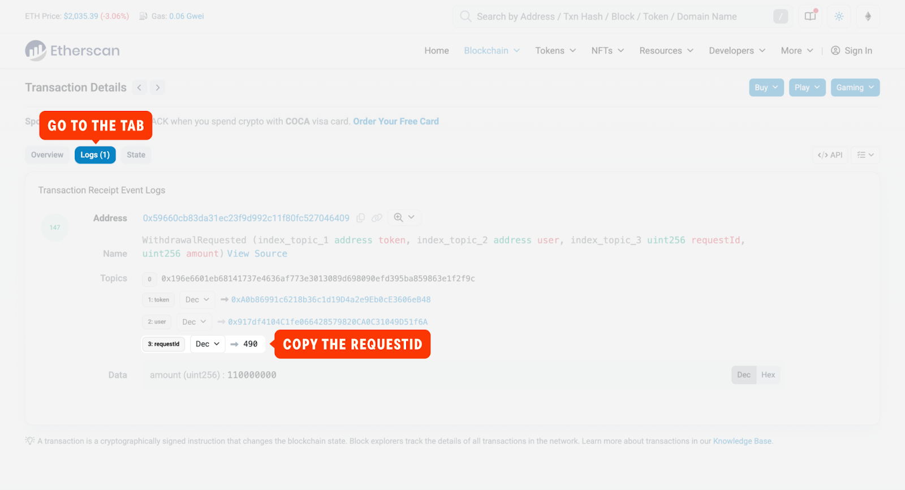905x490 pixels.
Task: Click the address link chain icon
Action: [377, 218]
